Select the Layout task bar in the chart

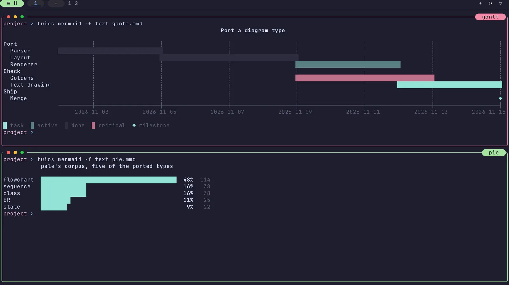(x=229, y=58)
